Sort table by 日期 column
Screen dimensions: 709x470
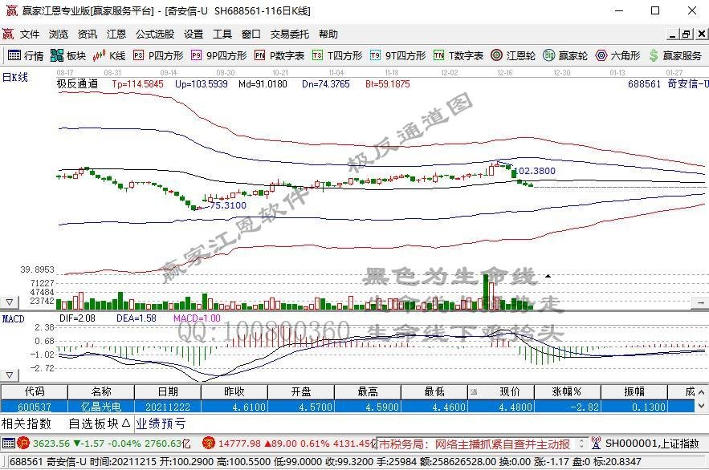(168, 391)
